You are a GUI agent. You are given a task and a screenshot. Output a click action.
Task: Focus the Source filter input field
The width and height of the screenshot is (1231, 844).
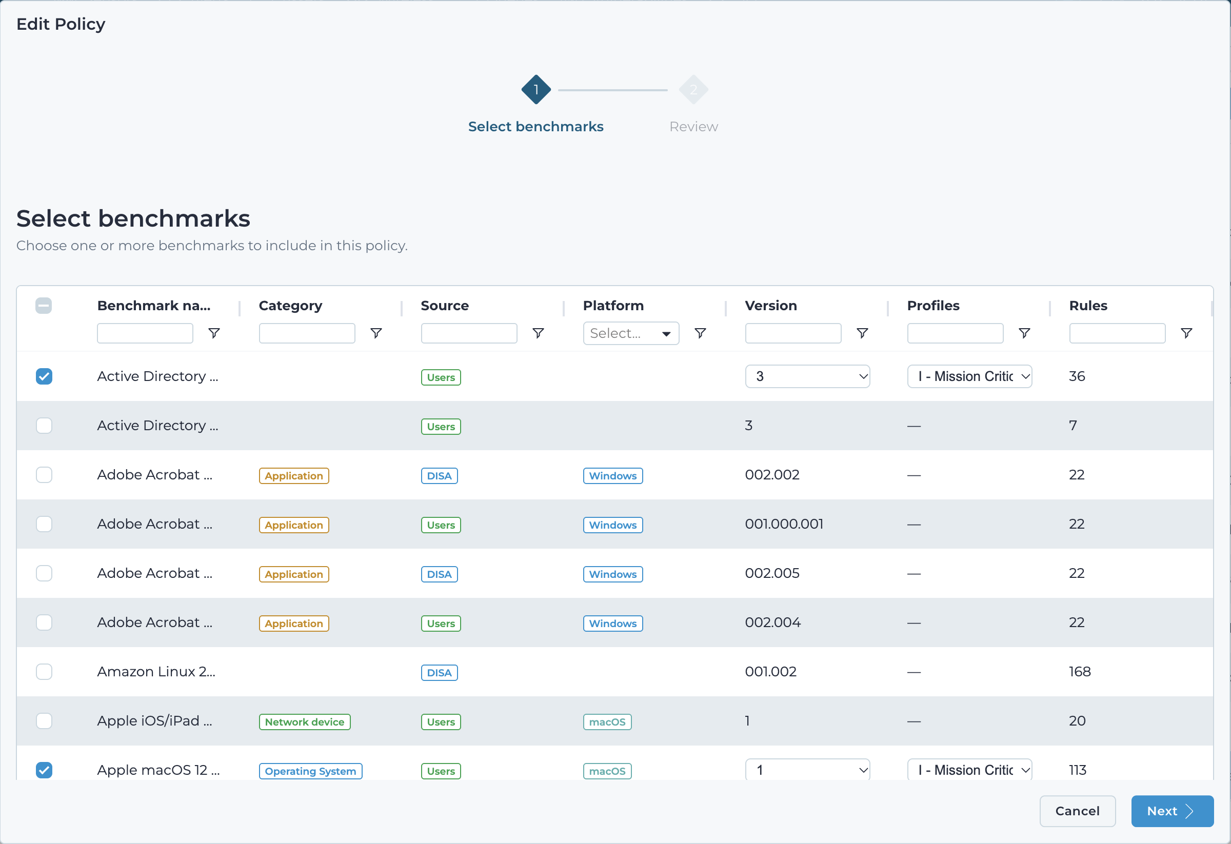coord(469,334)
